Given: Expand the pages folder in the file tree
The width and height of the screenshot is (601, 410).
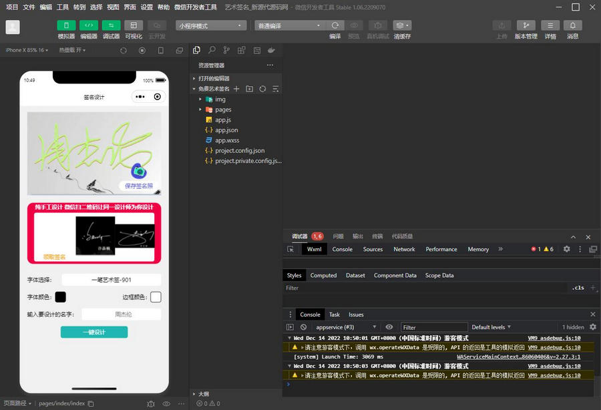Looking at the screenshot, I should (x=223, y=110).
